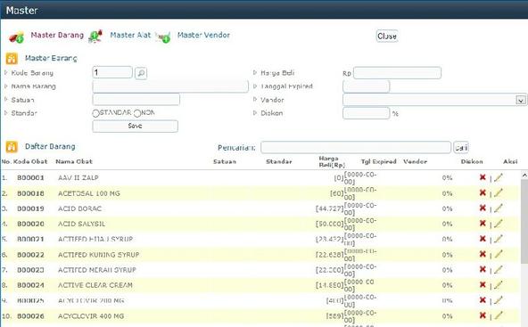This screenshot has height=327, width=528.
Task: Click the Cari search button
Action: [460, 147]
